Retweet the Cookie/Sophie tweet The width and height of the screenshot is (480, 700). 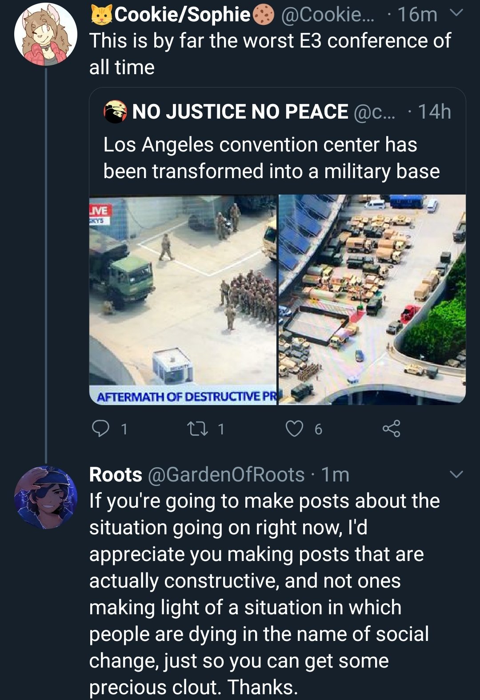coord(195,428)
